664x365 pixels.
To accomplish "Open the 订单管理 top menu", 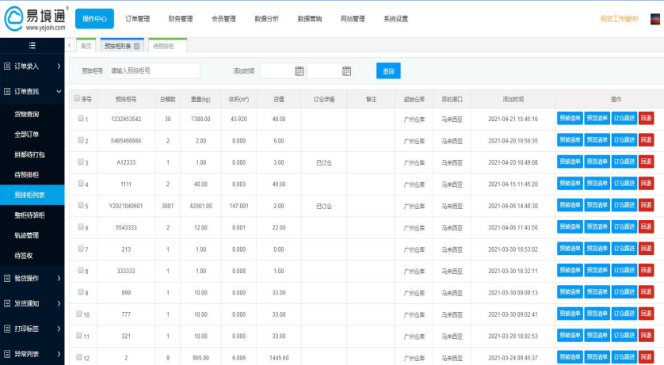I will pyautogui.click(x=138, y=19).
